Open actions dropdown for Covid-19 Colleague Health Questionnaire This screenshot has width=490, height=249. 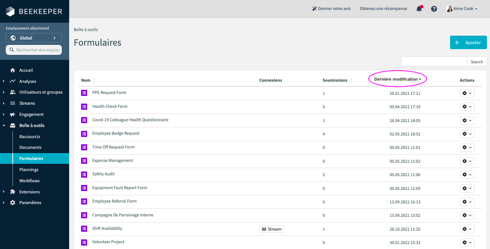tap(467, 120)
